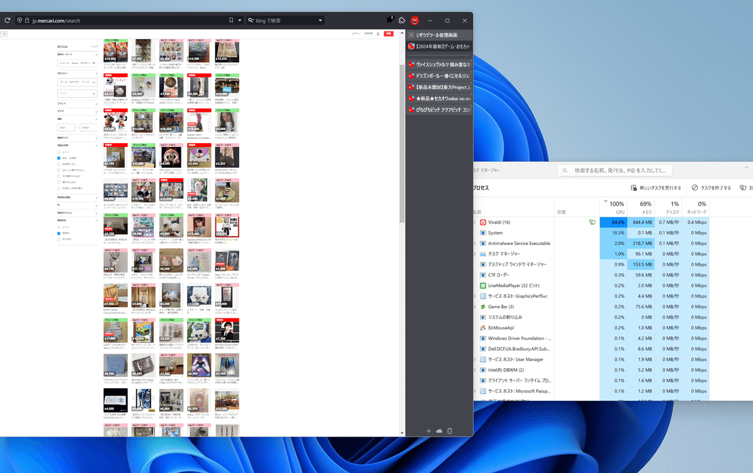Click the 844.4 MB memory cell for Vivaldi
This screenshot has width=753, height=473.
[x=641, y=222]
